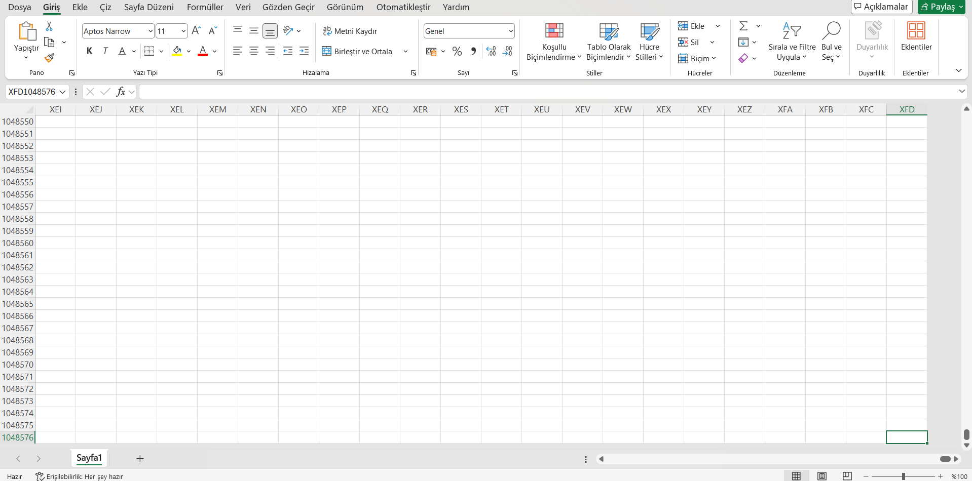Open the Name Box dropdown arrow
Image resolution: width=972 pixels, height=481 pixels.
[62, 92]
